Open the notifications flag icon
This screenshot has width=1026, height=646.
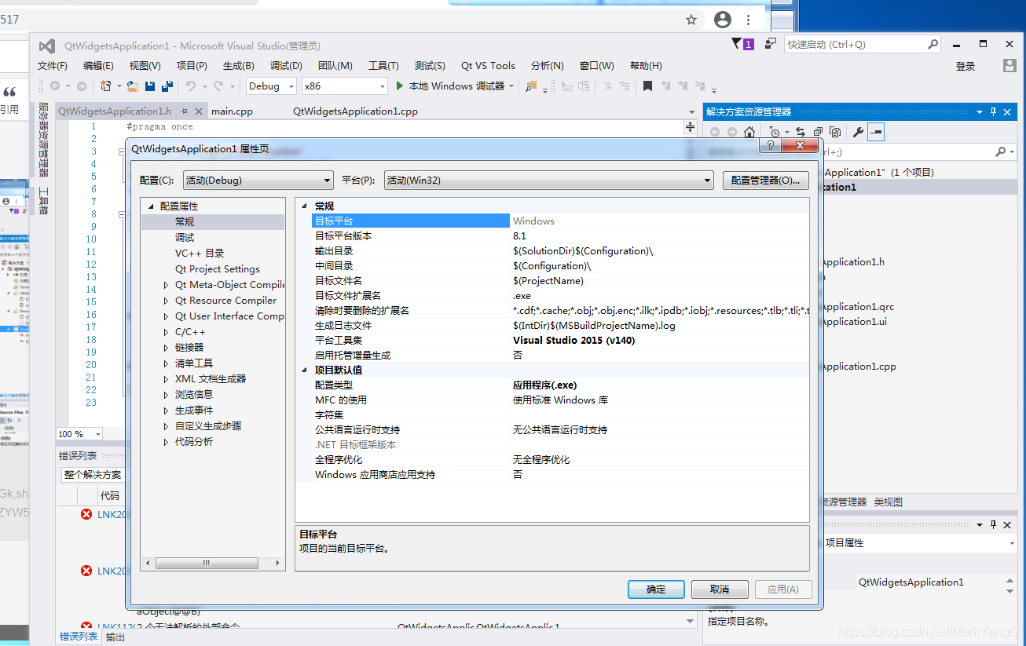click(742, 44)
